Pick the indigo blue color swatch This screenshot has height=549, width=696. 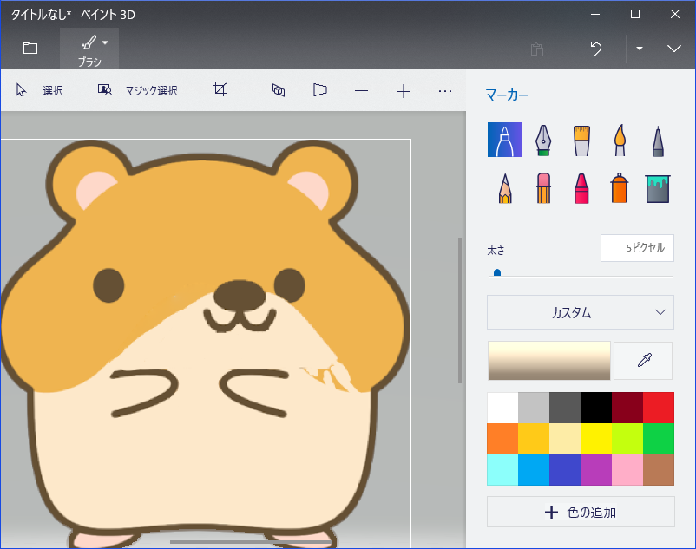pyautogui.click(x=565, y=469)
